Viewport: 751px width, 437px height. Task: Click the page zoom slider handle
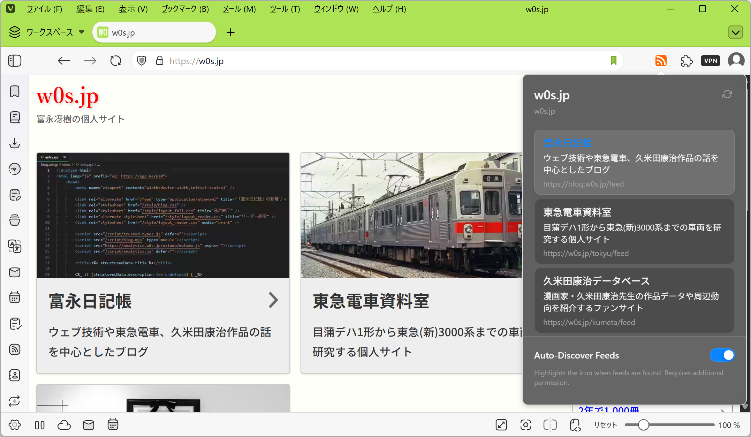point(643,425)
